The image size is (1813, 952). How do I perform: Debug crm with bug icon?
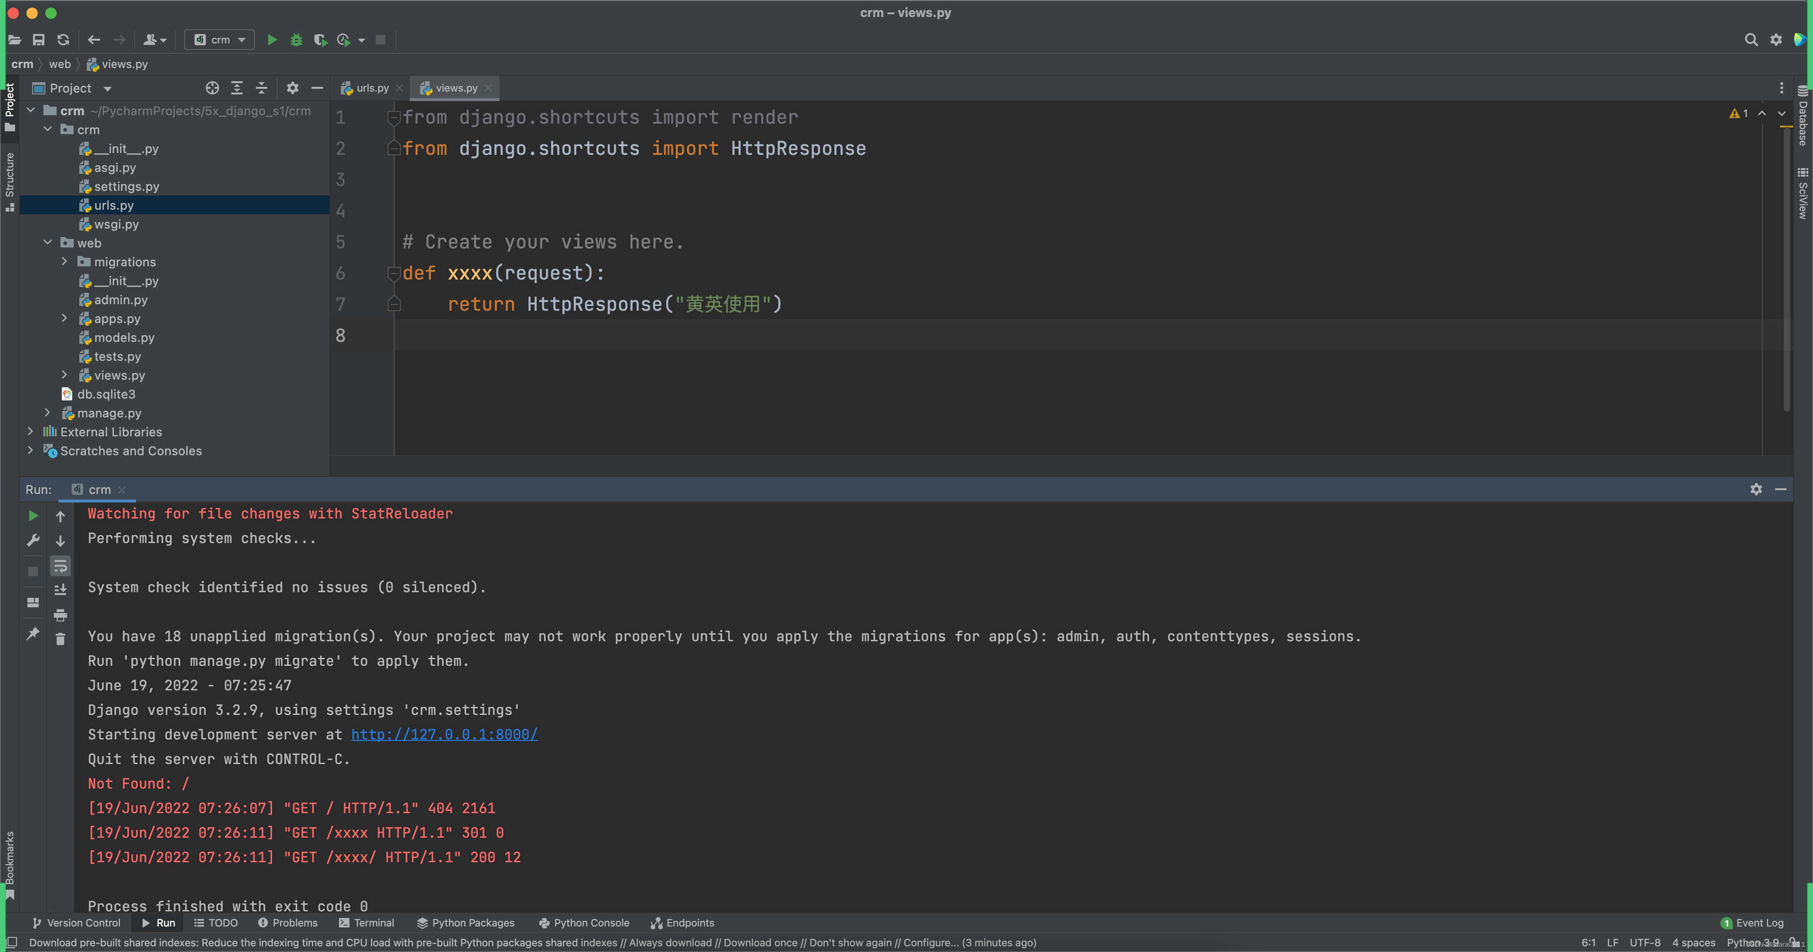tap(297, 40)
